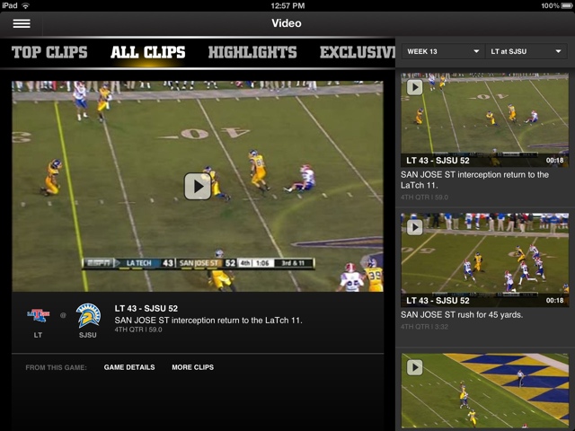Click the '4TH QTR | 3:32' timestamp
The image size is (575, 431).
(x=424, y=327)
